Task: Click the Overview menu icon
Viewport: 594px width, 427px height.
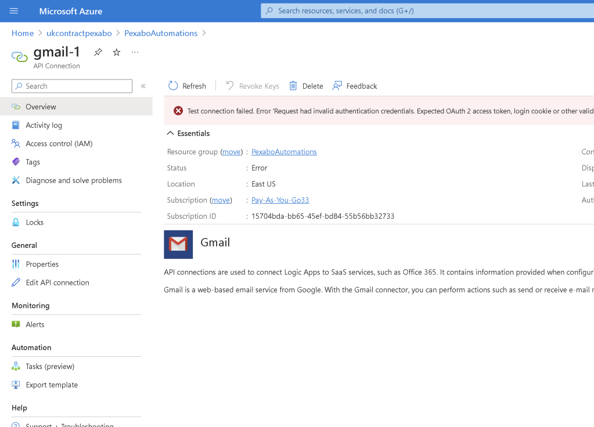Action: click(x=16, y=107)
